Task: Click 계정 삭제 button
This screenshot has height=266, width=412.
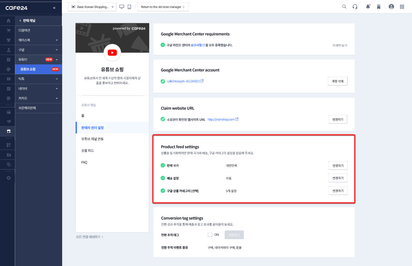Action: pos(338,81)
